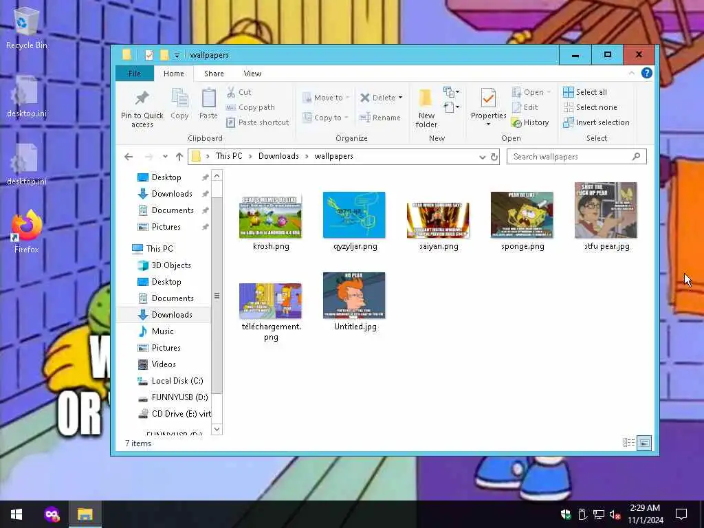Select Untitled.jpg thumbnail
The height and width of the screenshot is (528, 704).
(354, 296)
